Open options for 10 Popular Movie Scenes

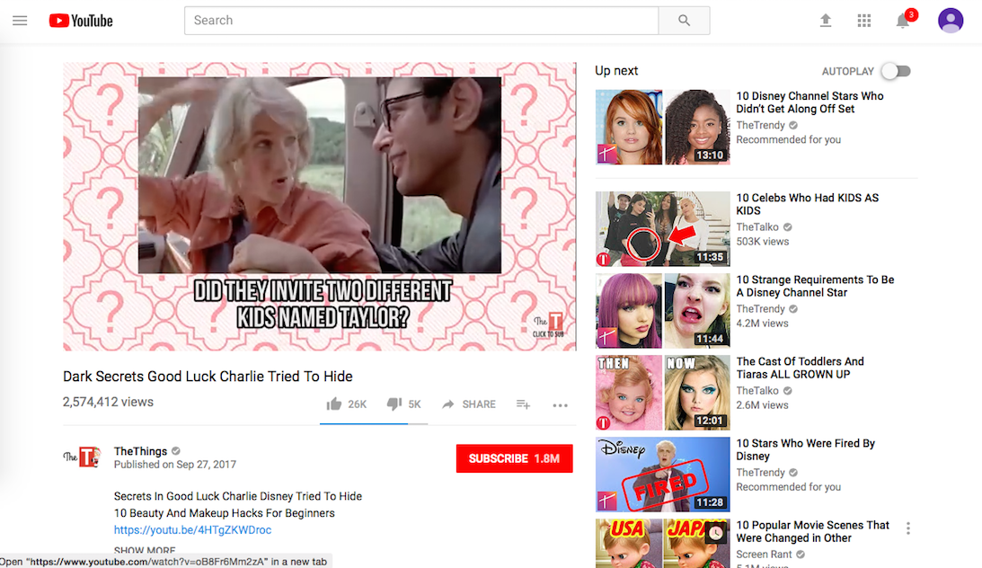(908, 528)
